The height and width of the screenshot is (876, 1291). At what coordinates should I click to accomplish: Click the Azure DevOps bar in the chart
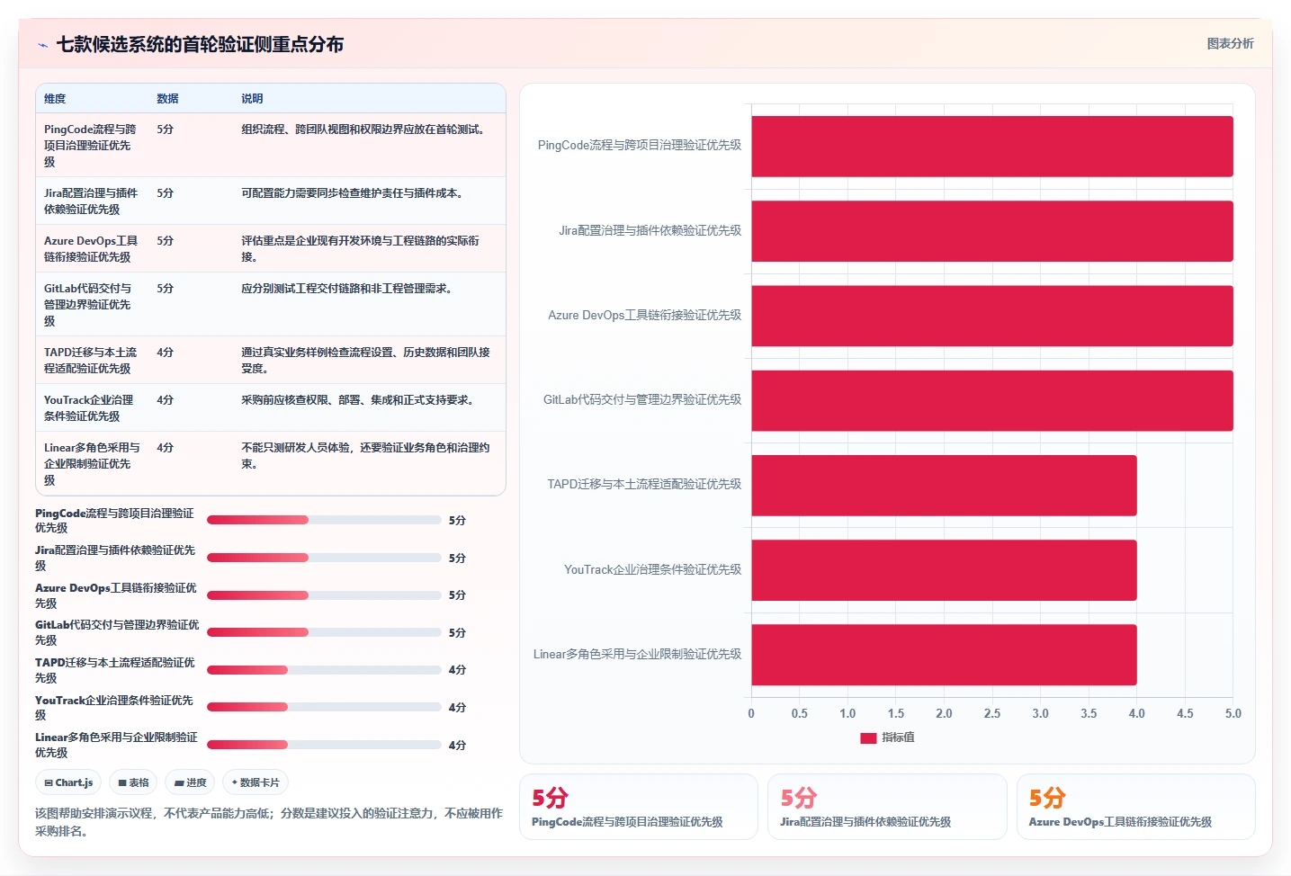click(x=992, y=316)
